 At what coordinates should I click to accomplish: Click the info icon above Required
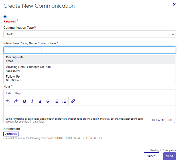click(5, 17)
